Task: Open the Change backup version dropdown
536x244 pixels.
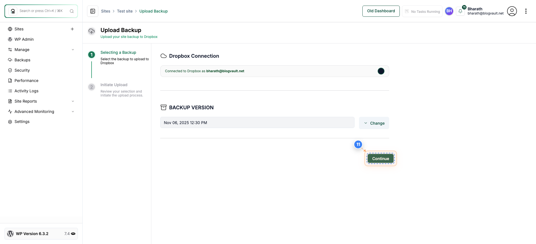Action: click(x=374, y=123)
